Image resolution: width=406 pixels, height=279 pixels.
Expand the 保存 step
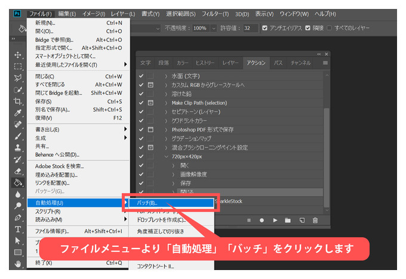coord(174,184)
